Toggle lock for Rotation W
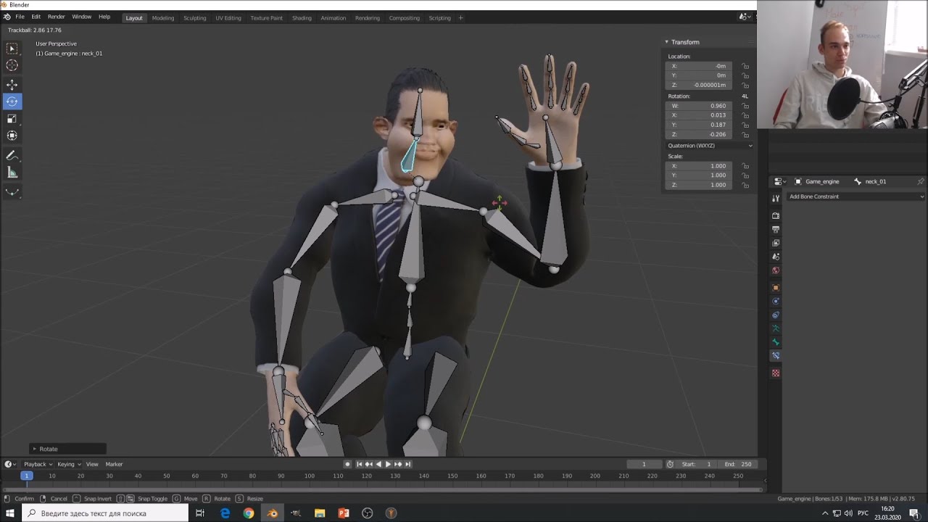 tap(745, 106)
